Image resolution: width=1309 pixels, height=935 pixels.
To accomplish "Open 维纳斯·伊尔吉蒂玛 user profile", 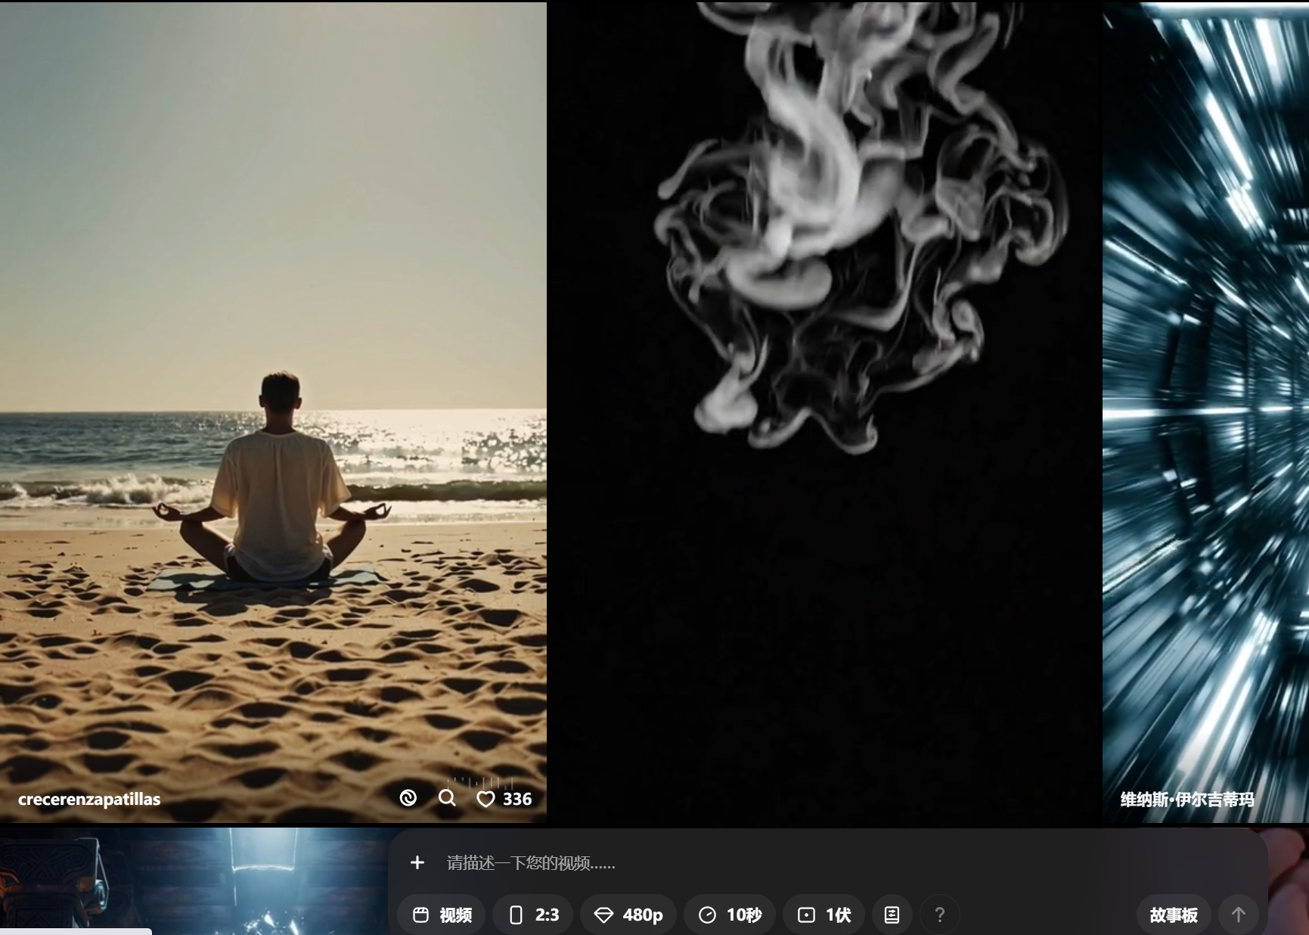I will pos(1186,800).
